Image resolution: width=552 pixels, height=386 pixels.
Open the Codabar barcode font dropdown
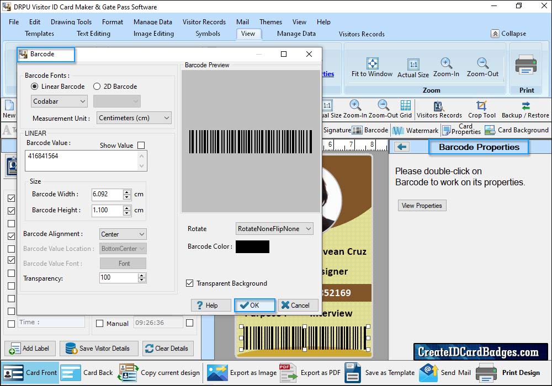59,101
